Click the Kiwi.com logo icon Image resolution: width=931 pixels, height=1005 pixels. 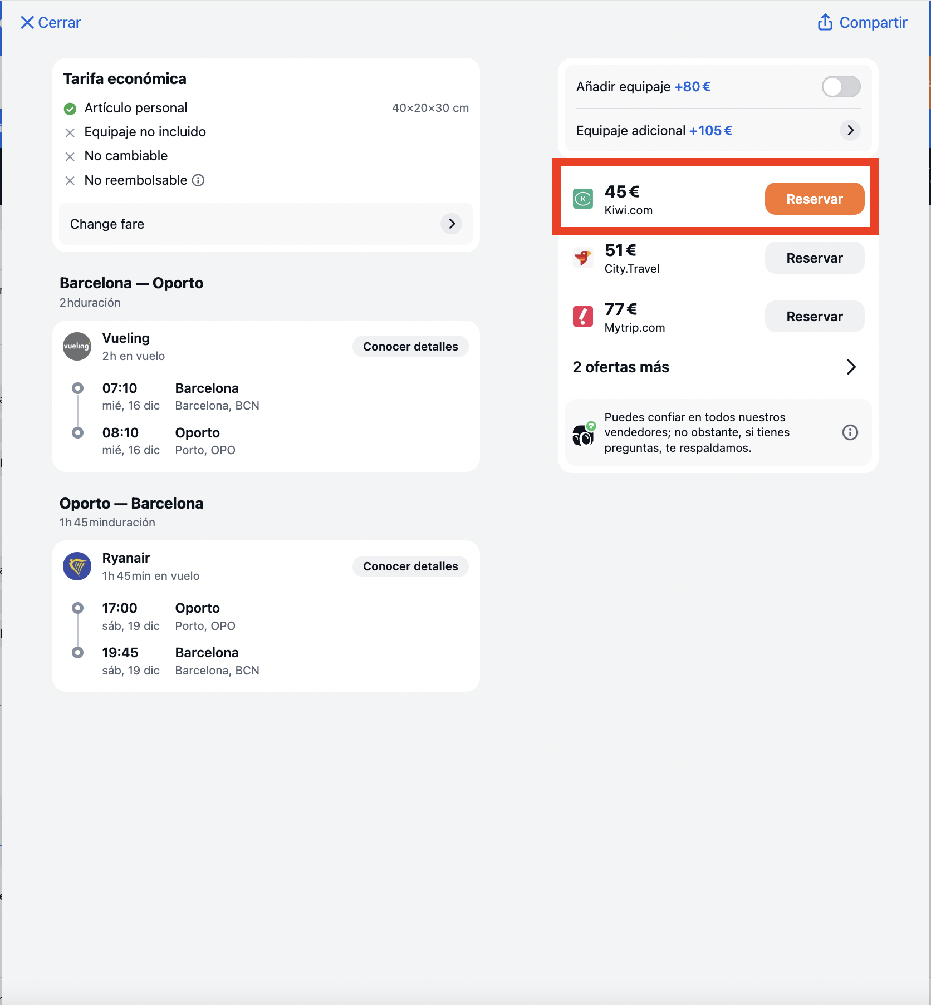583,199
